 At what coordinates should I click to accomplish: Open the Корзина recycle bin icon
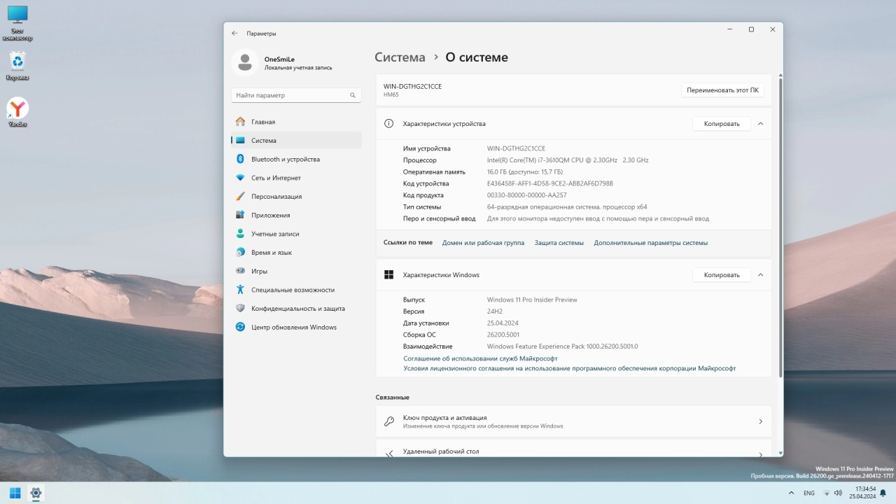coord(17,66)
